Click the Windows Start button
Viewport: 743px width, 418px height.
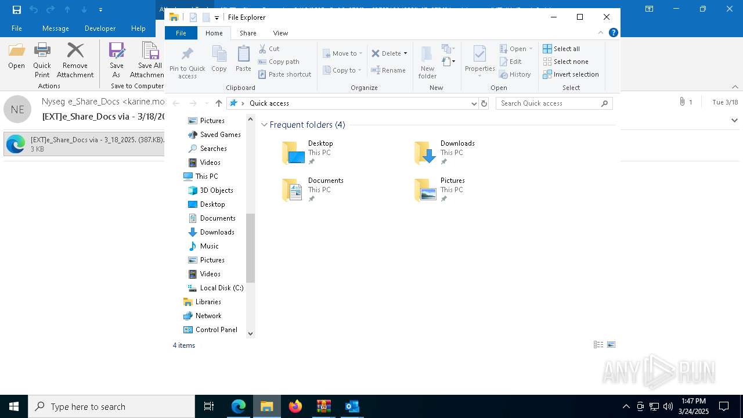coord(14,406)
